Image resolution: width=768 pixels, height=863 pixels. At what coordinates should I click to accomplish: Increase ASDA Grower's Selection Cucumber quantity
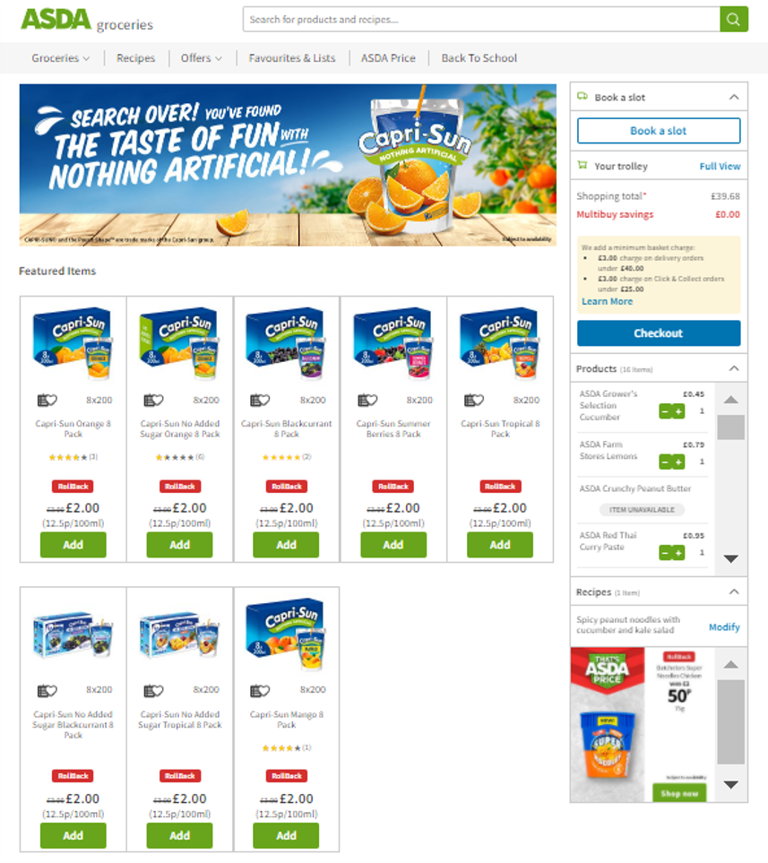pos(678,411)
